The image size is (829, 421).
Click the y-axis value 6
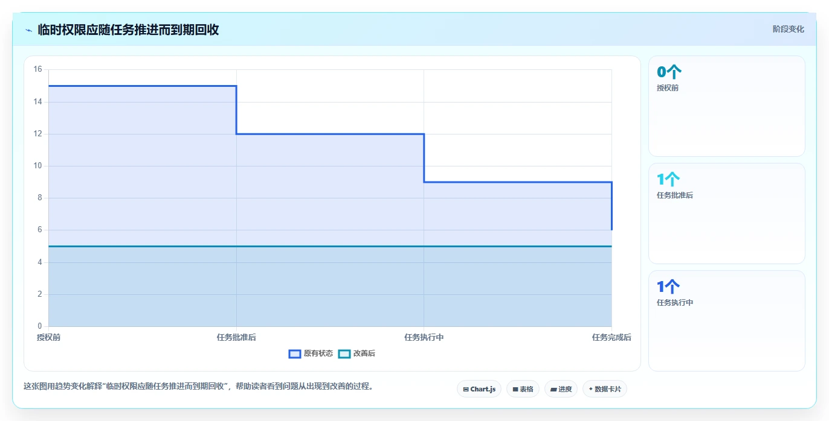click(x=40, y=230)
